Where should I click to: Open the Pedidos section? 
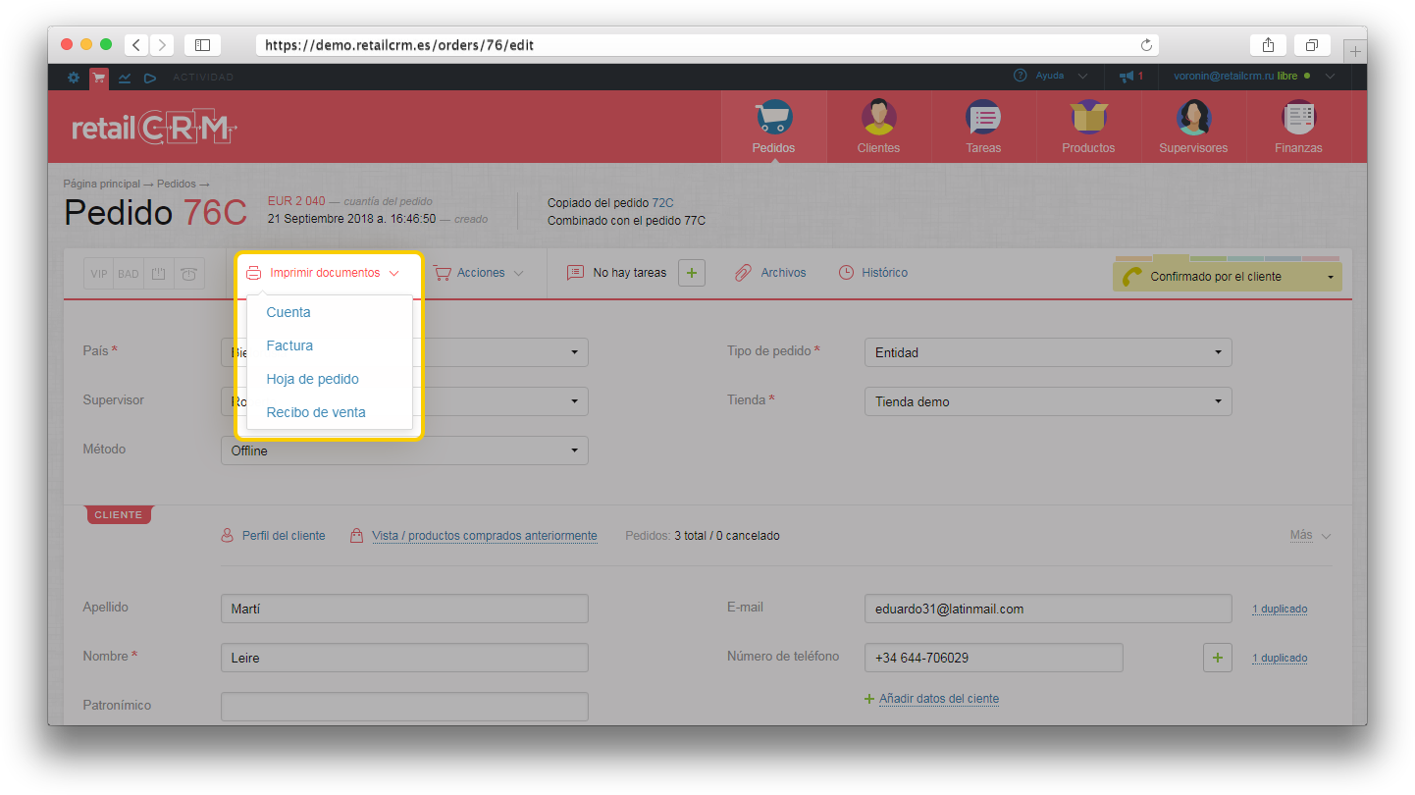coord(774,127)
